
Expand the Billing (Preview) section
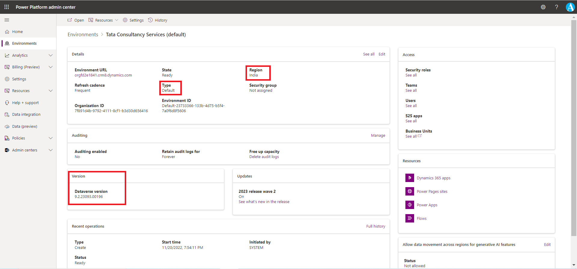tap(50, 67)
